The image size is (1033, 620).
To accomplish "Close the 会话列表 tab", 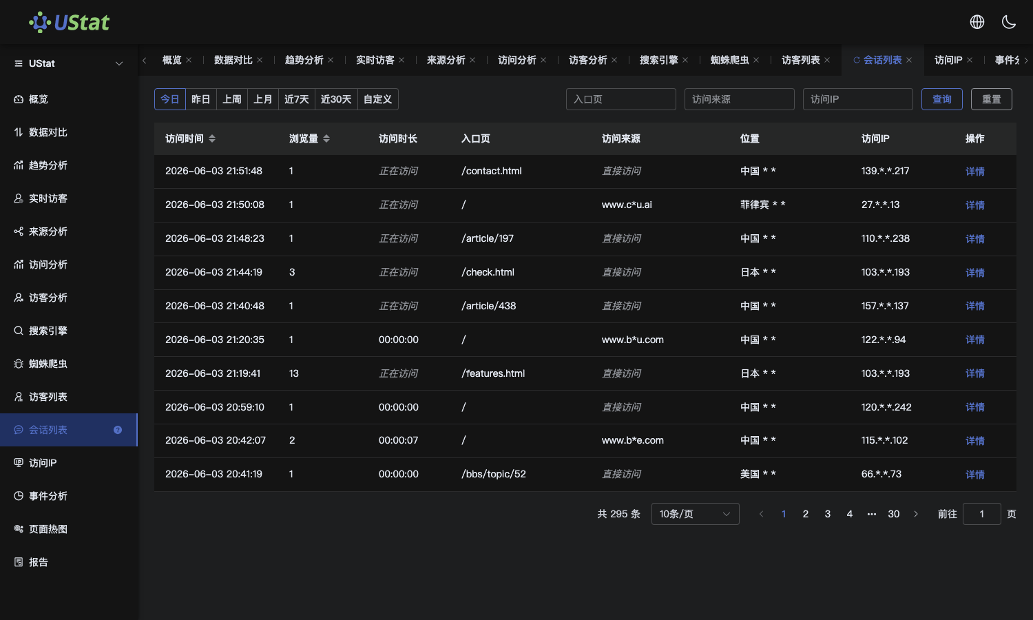I will tap(909, 60).
